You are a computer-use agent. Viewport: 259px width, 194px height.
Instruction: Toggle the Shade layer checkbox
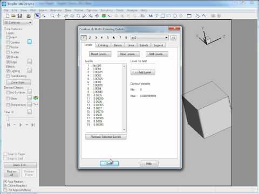click(8, 57)
